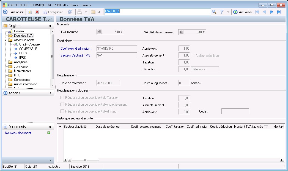Click the funnel filter icon
This screenshot has height=171, width=288.
pyautogui.click(x=222, y=12)
